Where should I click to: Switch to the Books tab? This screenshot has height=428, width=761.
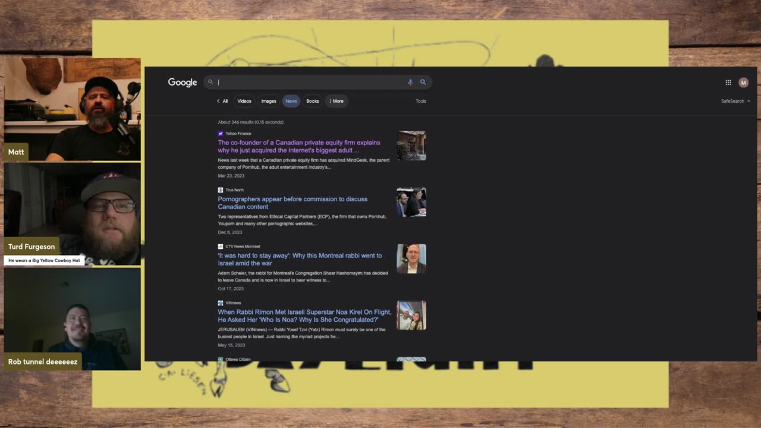(313, 101)
